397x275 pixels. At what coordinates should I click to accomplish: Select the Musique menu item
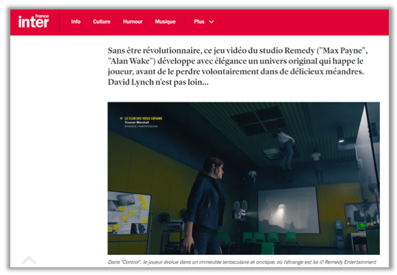tap(165, 22)
